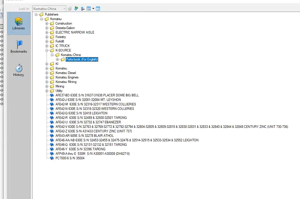Select the IC TRUCK folder label
This screenshot has height=199, width=300.
tap(63, 46)
